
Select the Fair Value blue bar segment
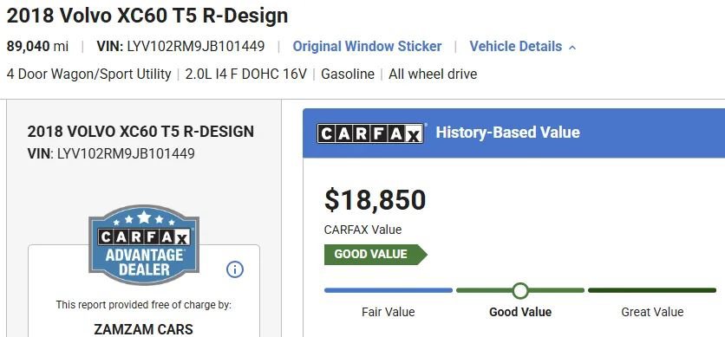click(x=389, y=290)
